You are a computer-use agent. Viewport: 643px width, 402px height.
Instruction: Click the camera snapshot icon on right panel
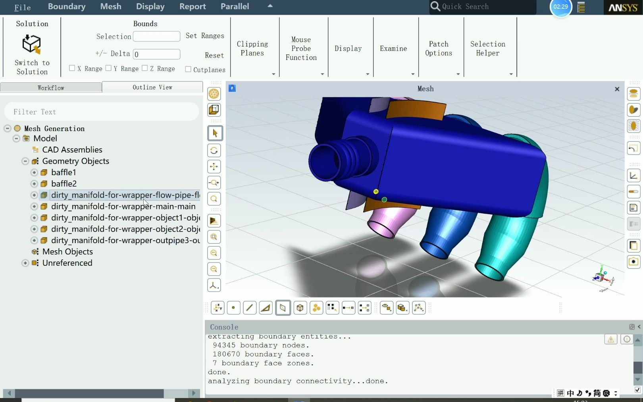coord(633,262)
